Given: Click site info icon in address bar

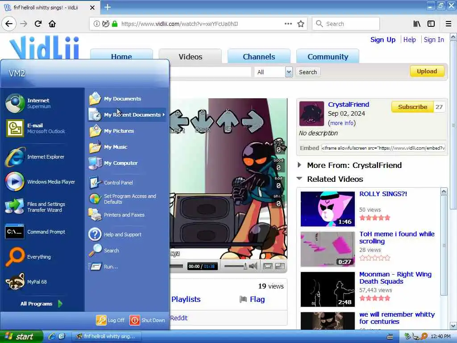Looking at the screenshot, I should pos(96,24).
